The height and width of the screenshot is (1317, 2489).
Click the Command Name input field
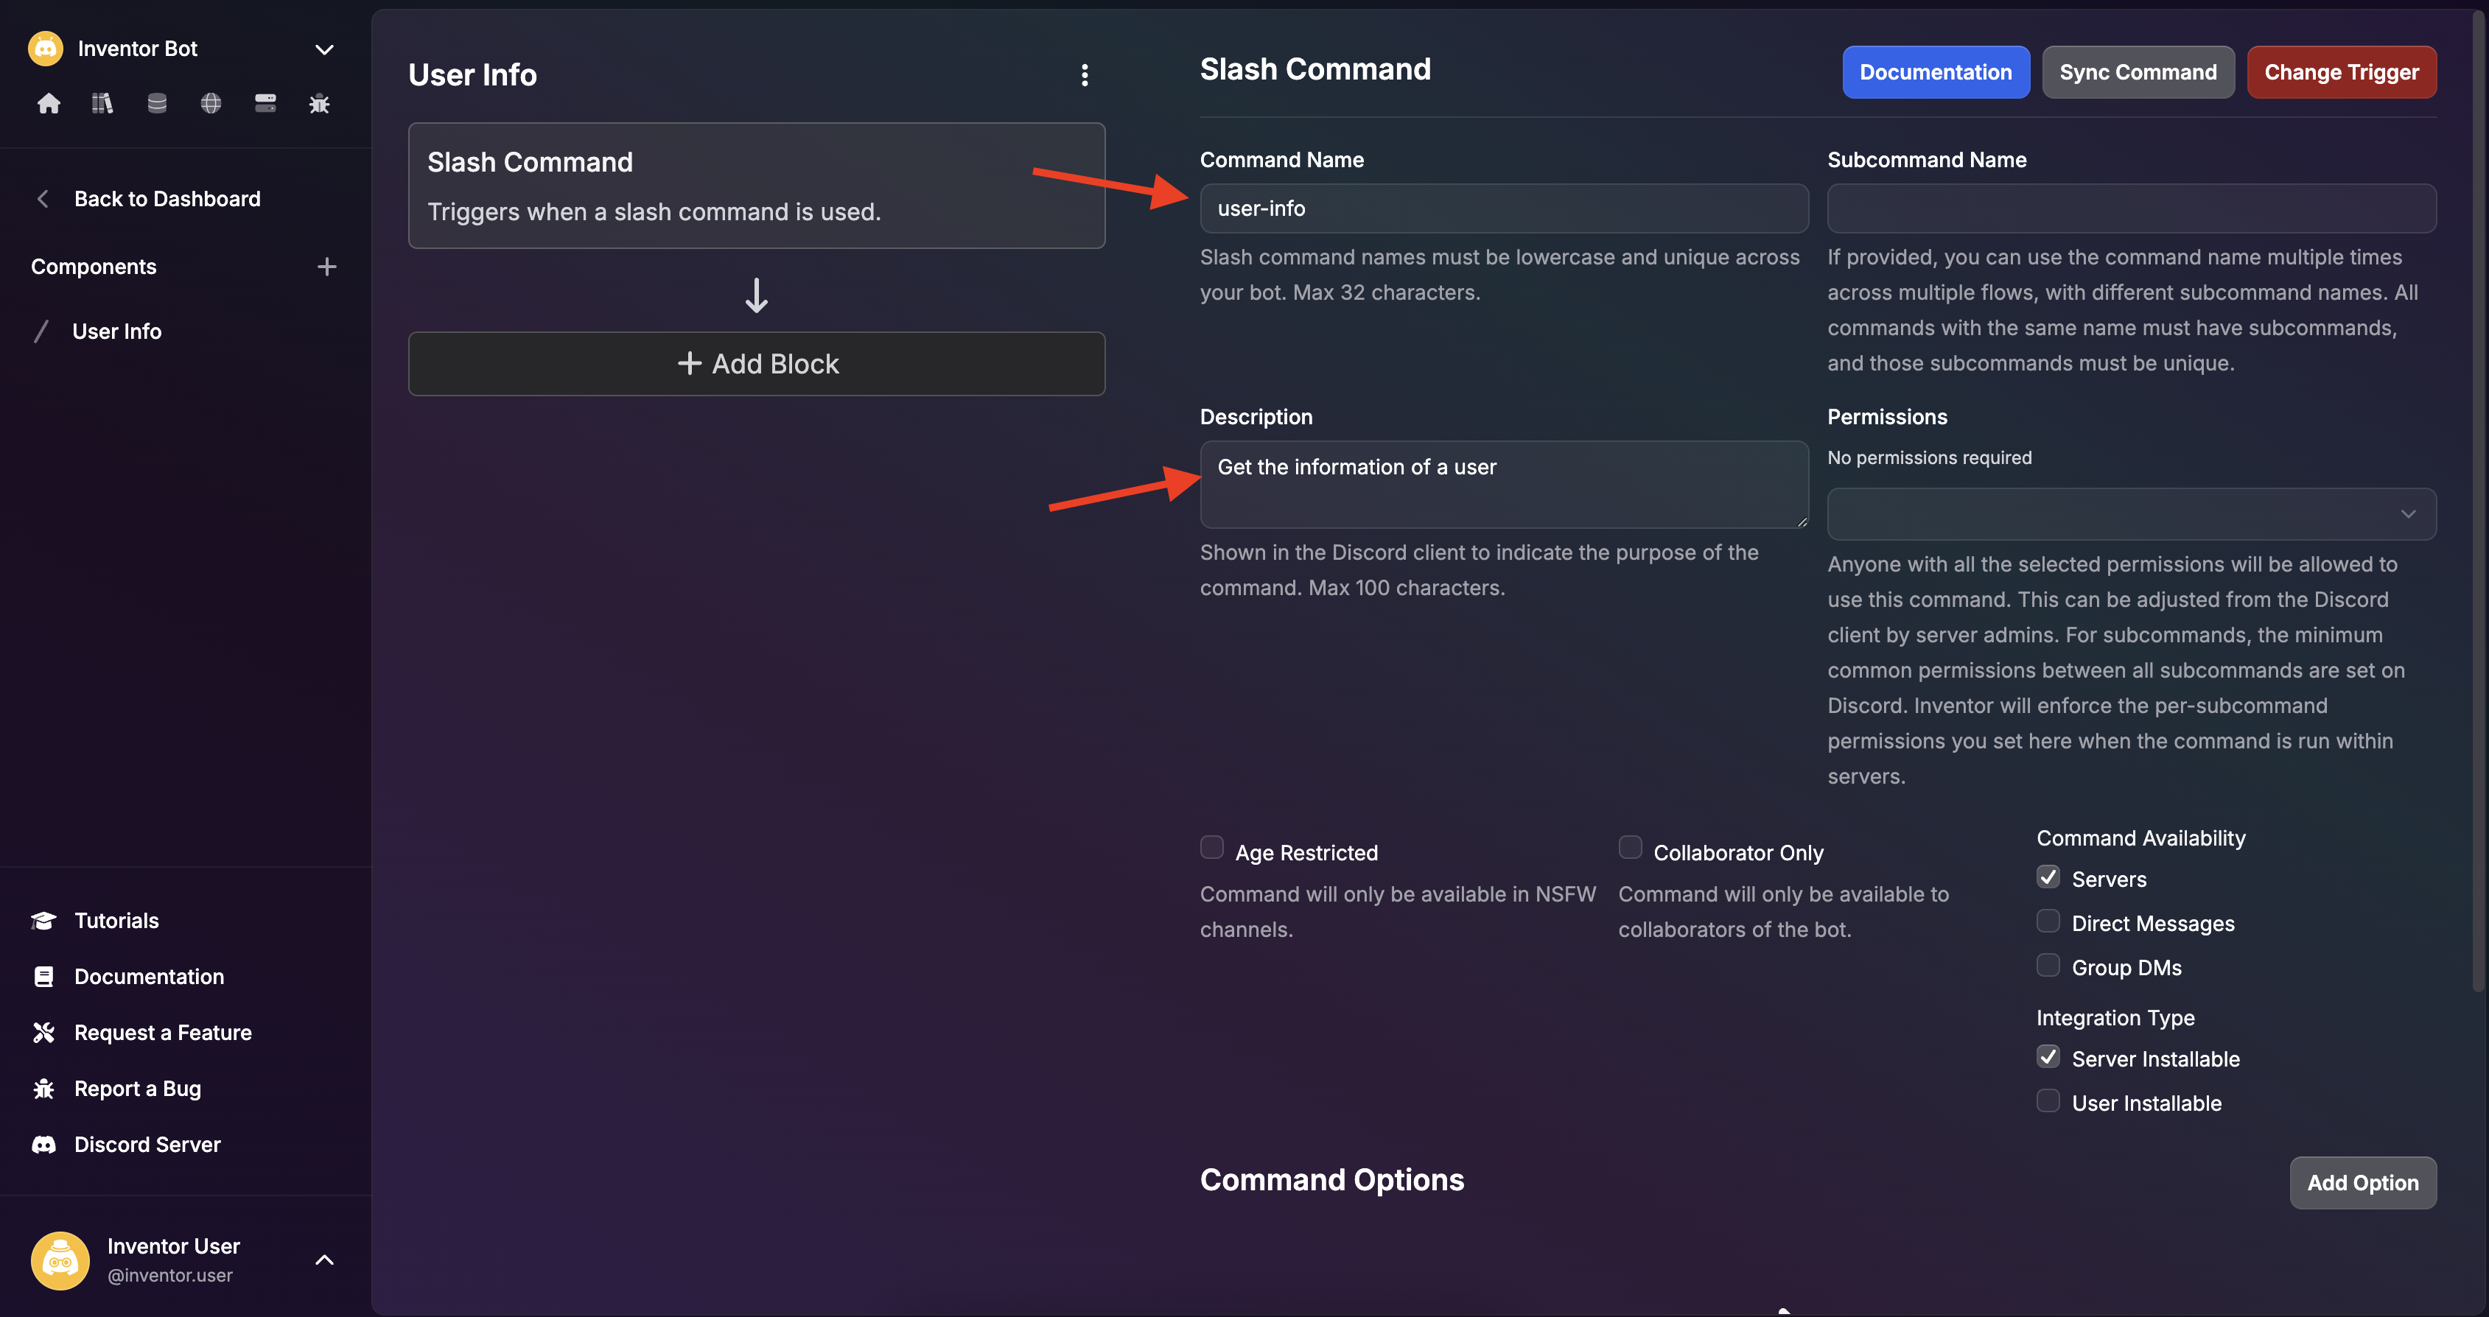point(1503,208)
